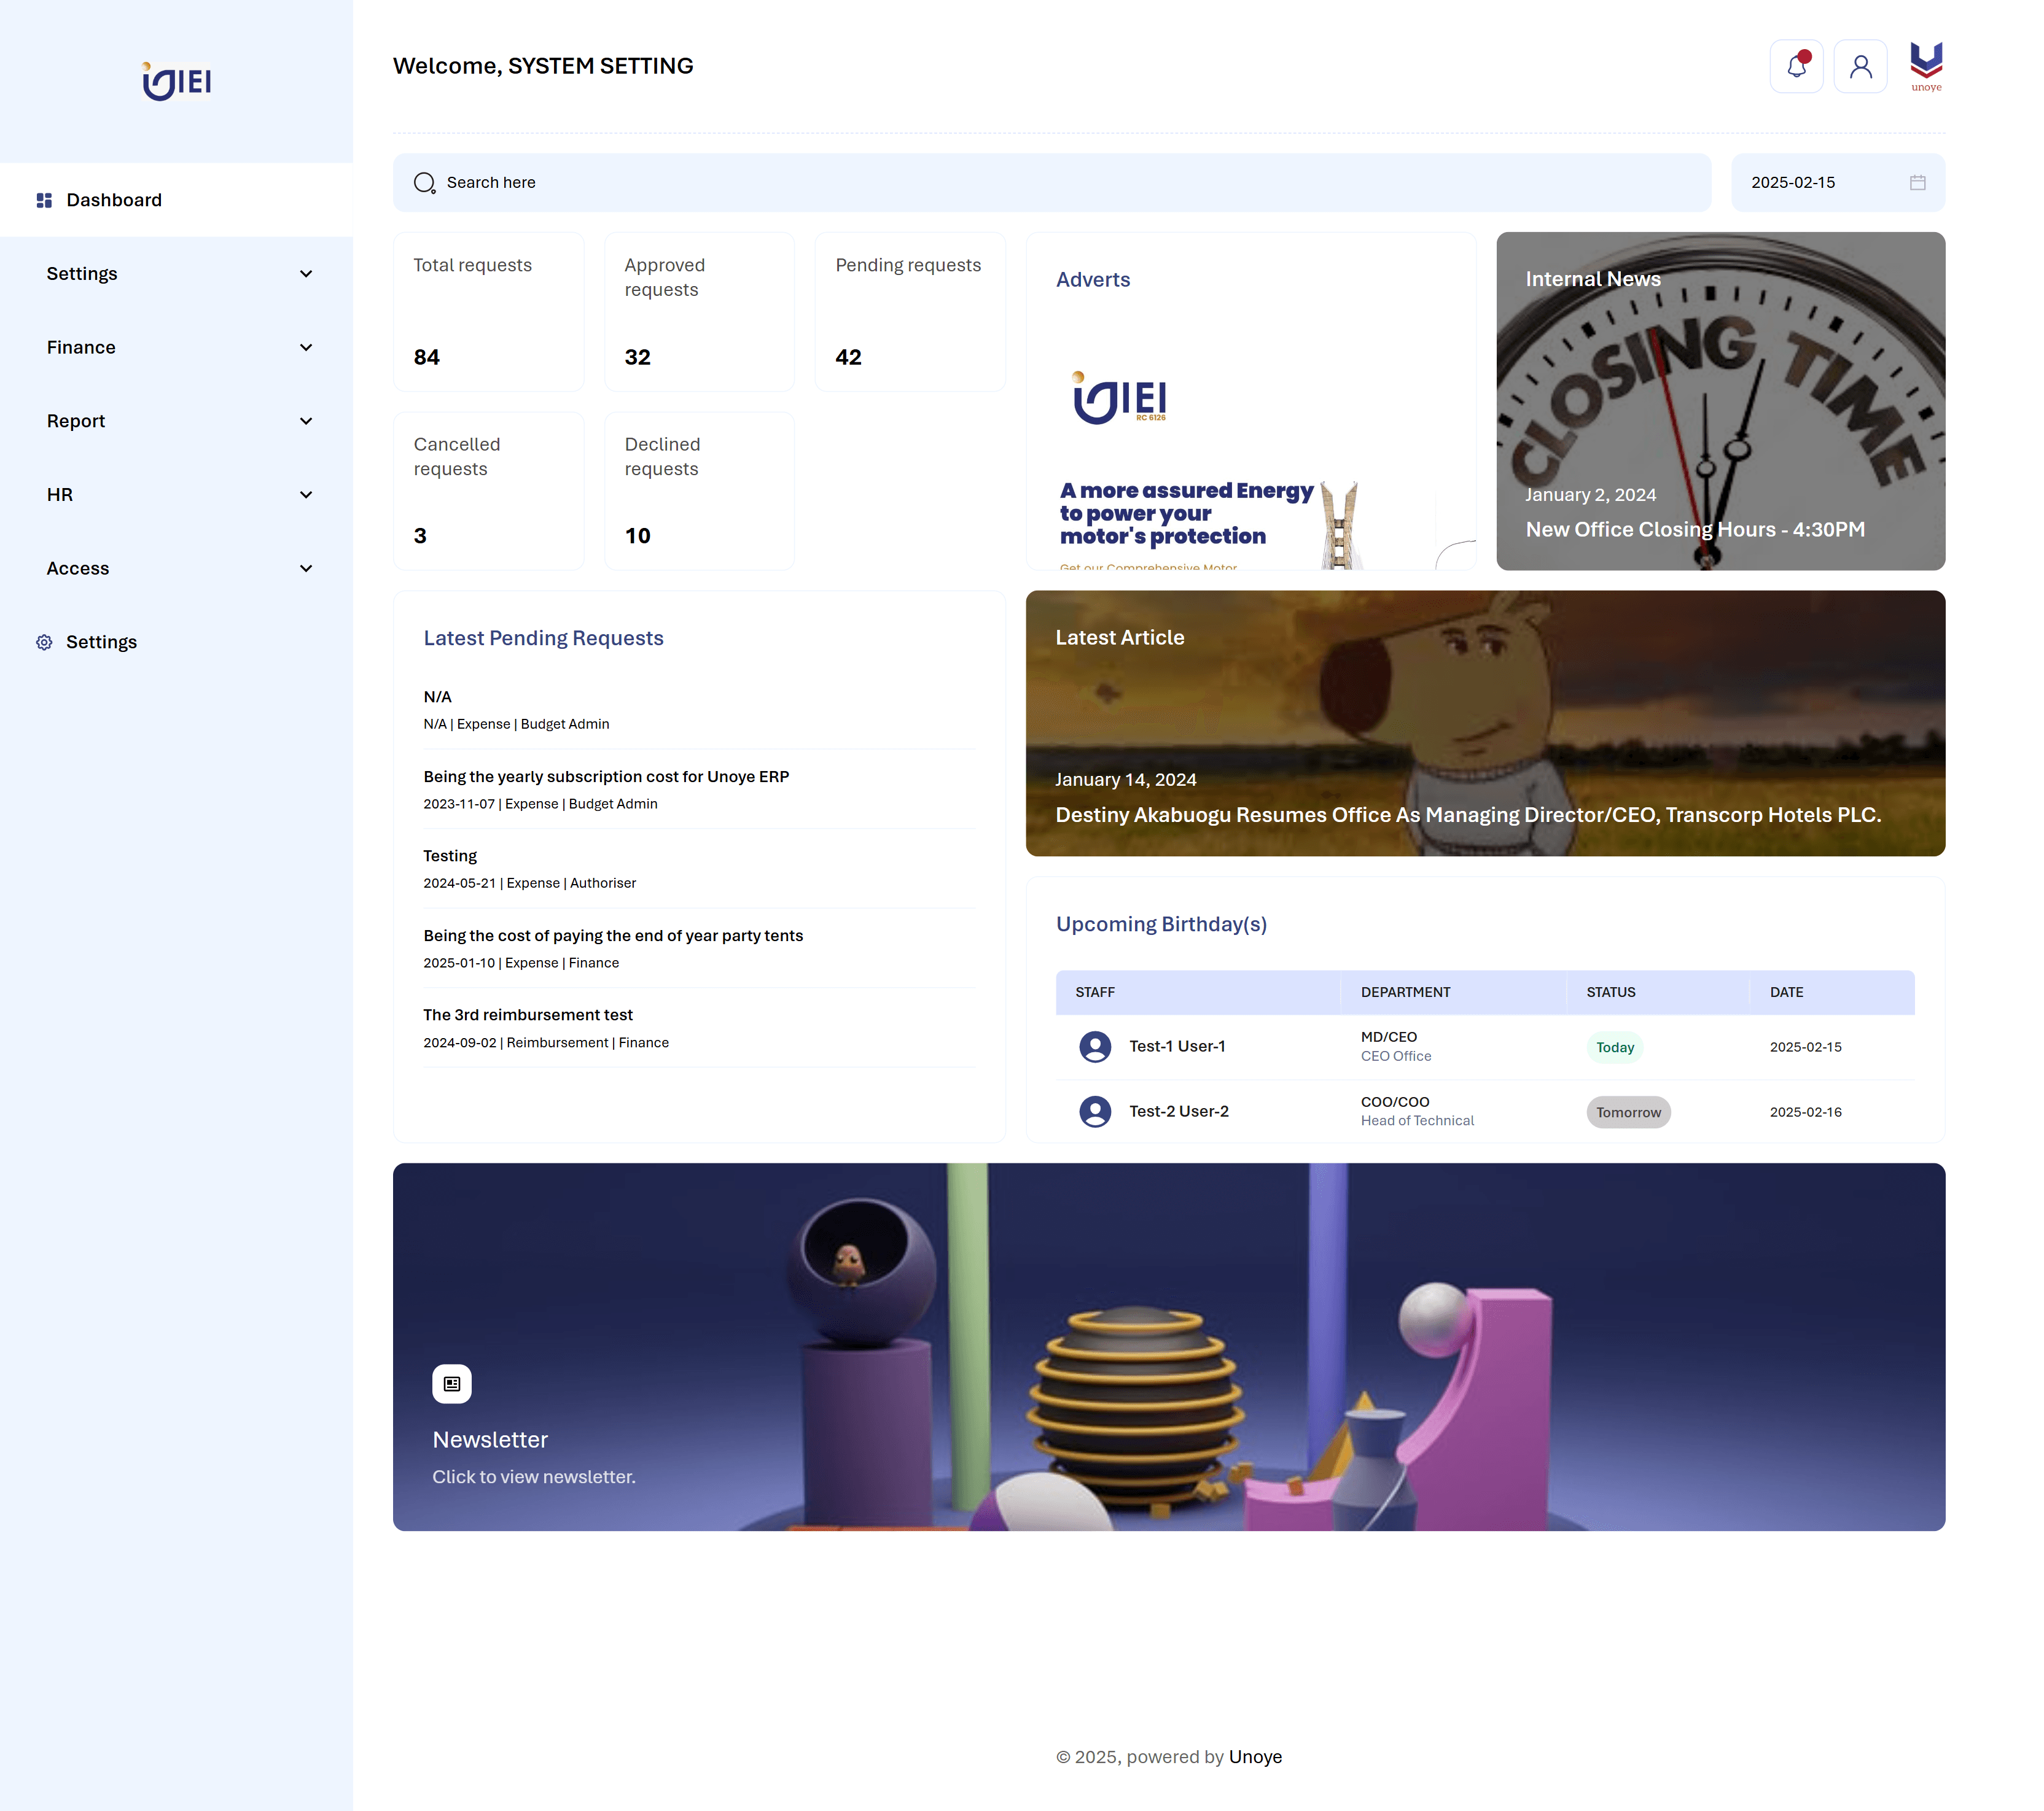This screenshot has height=1811, width=2044.
Task: Open end of year party tents request
Action: tap(699, 948)
